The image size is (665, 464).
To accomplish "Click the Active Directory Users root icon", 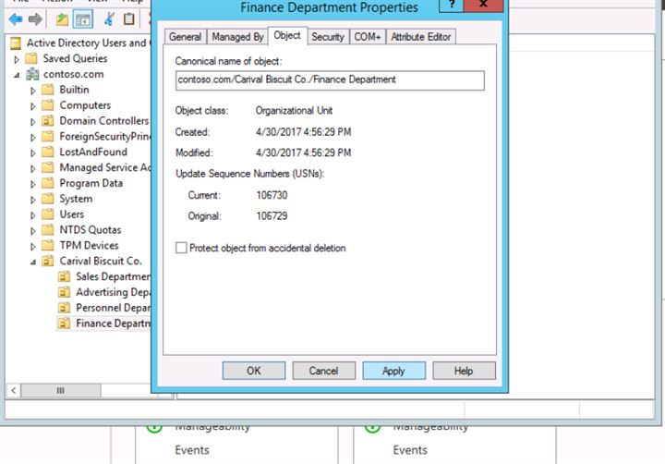I will 16,43.
